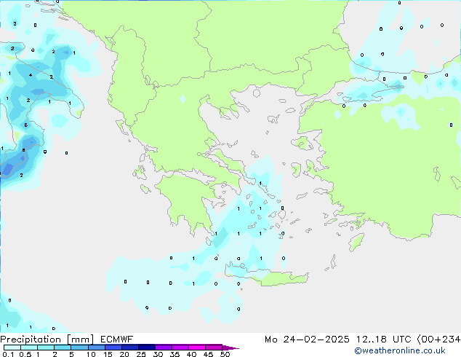Click the 0.5–1 mm legend color swatch
This screenshot has height=357, width=461.
coord(29,348)
